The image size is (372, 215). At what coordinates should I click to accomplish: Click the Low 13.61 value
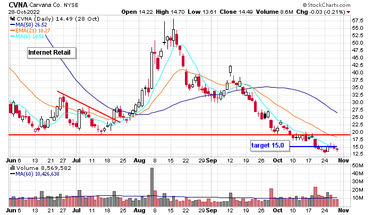click(x=202, y=12)
